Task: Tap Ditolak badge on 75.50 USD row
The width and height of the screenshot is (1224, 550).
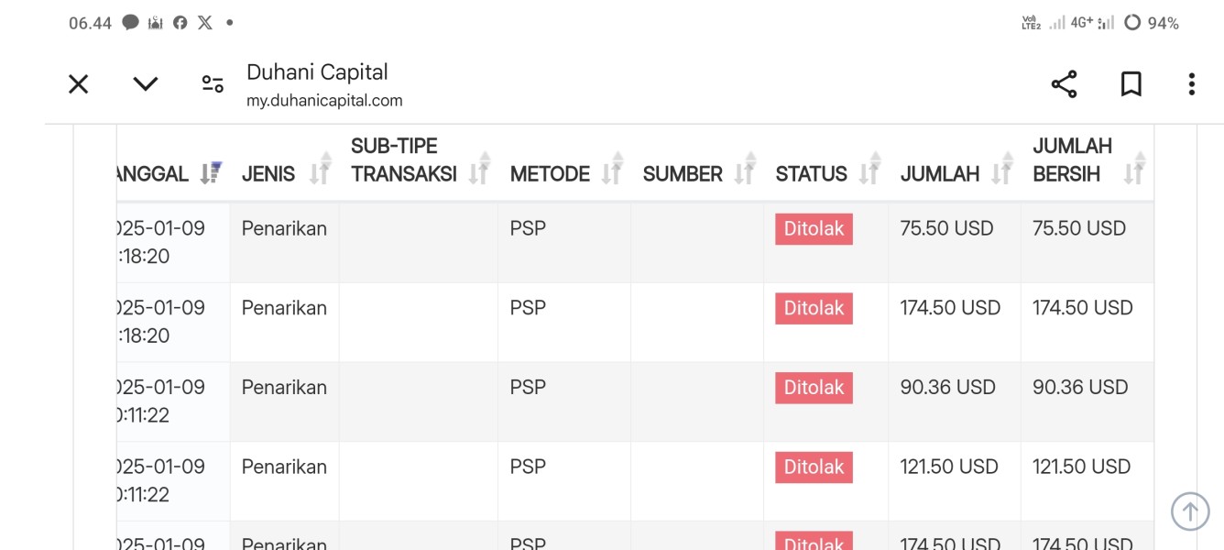Action: click(814, 229)
